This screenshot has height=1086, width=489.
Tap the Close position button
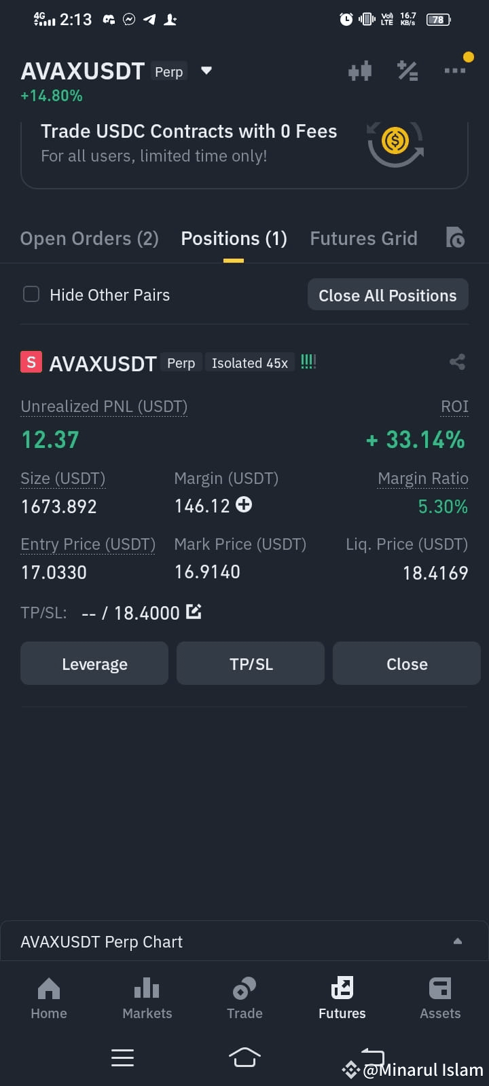[x=407, y=663]
